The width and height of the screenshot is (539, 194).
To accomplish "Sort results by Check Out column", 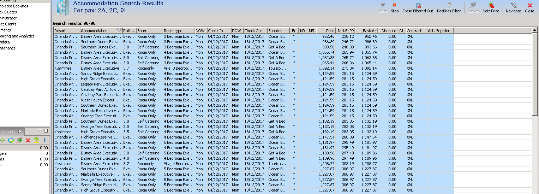I will click(256, 31).
